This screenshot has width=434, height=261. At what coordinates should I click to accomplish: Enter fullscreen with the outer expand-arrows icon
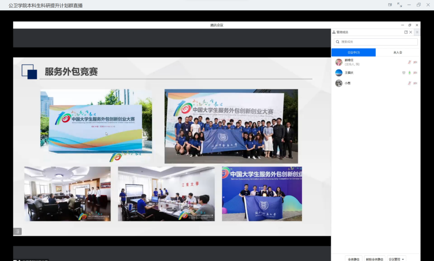tap(399, 5)
